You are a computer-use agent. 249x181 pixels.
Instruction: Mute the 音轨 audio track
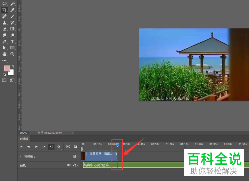click(x=69, y=165)
